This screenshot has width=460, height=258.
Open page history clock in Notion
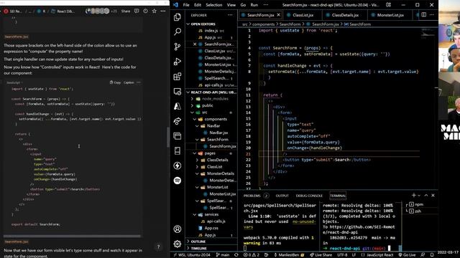(x=145, y=11)
